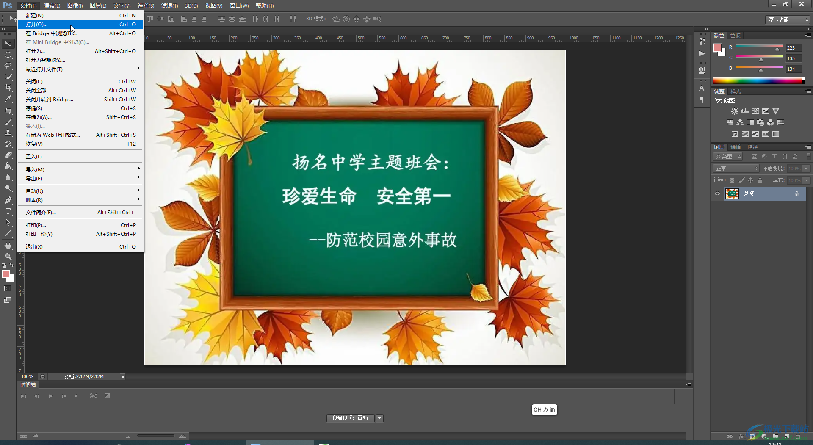Image resolution: width=813 pixels, height=445 pixels.
Task: Toggle lock position icon
Action: [750, 180]
